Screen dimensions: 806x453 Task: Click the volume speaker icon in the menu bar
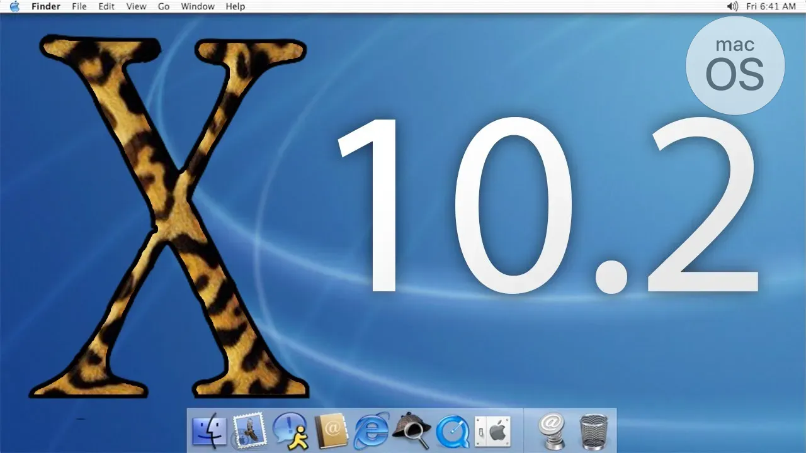pos(732,6)
